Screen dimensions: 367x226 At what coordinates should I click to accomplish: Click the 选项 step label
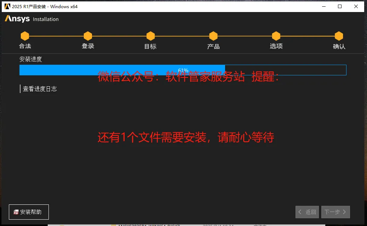(276, 46)
